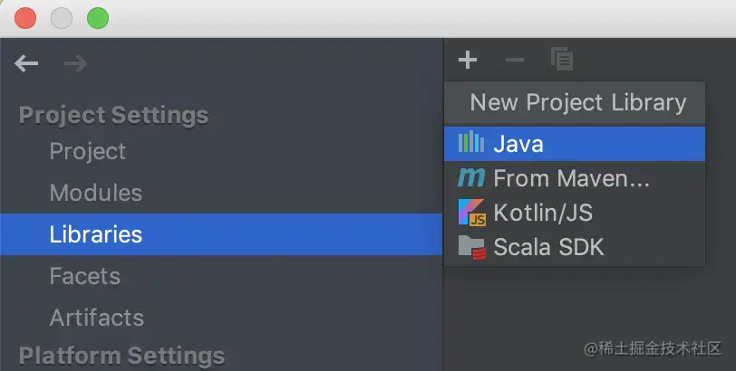Click the back navigation arrow

coord(27,63)
